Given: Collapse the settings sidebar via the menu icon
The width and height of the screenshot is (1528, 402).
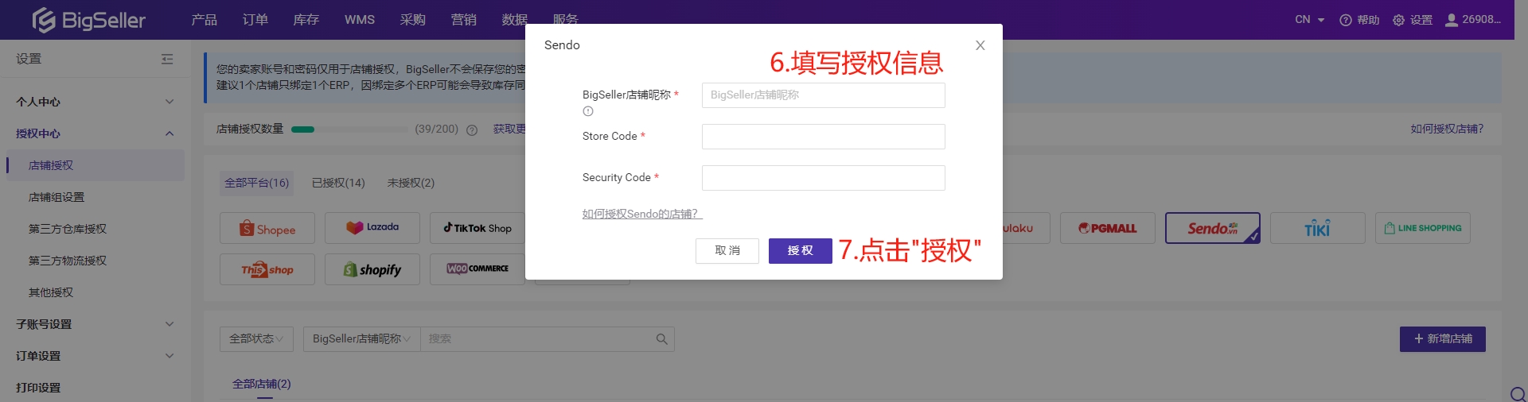Looking at the screenshot, I should click(x=167, y=59).
